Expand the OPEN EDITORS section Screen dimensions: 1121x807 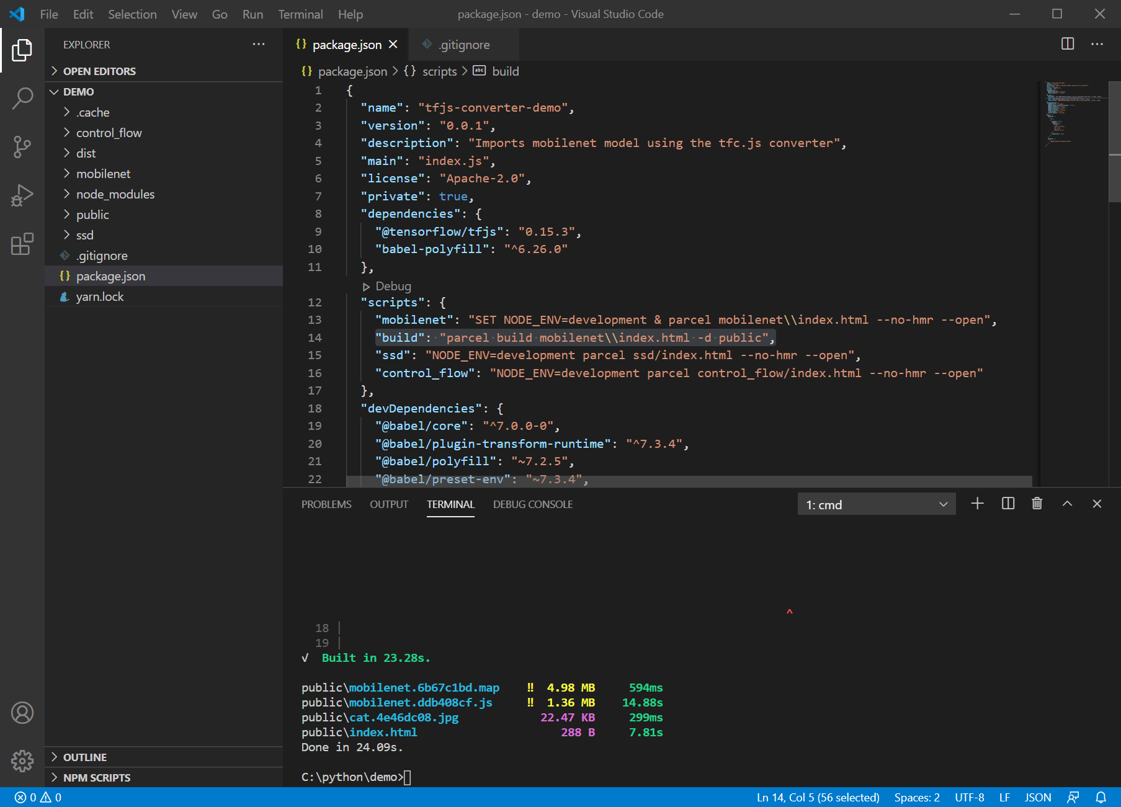click(164, 71)
